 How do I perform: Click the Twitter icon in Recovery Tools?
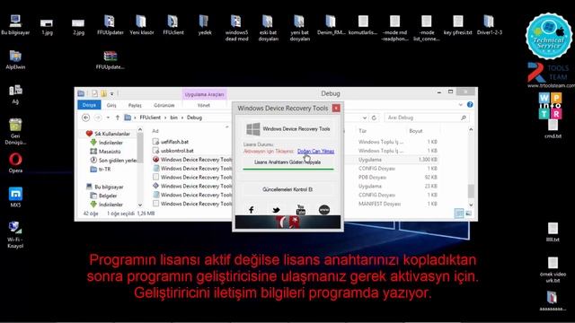pos(276,210)
